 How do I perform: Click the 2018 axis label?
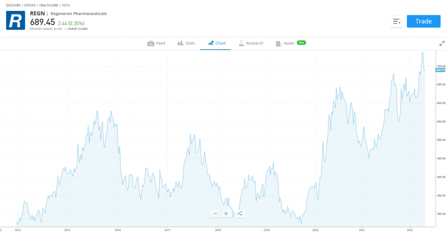218,230
